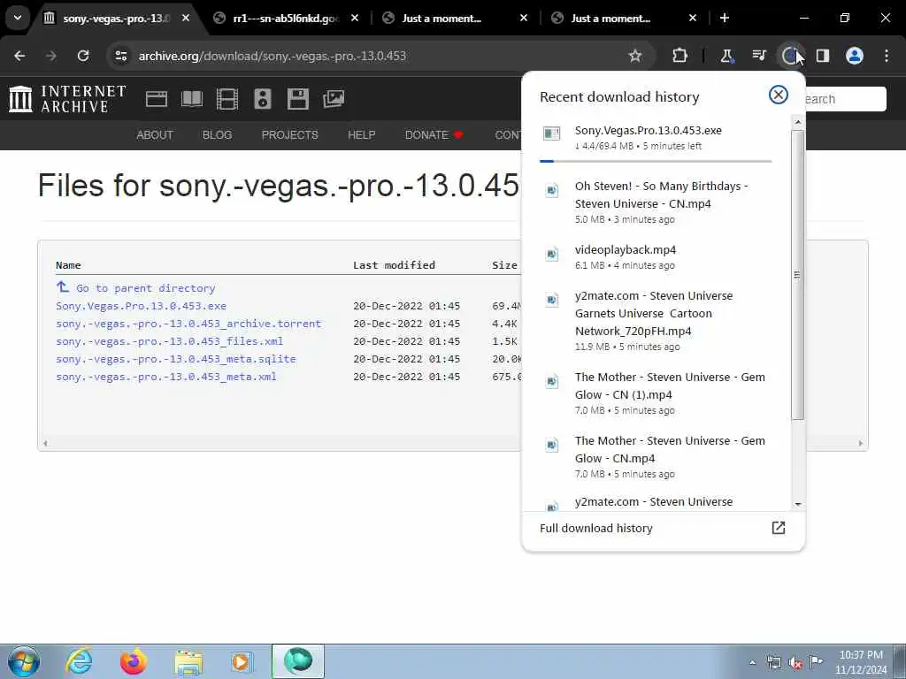This screenshot has width=906, height=679.
Task: Open tab search dropdown arrow
Action: pos(18,18)
